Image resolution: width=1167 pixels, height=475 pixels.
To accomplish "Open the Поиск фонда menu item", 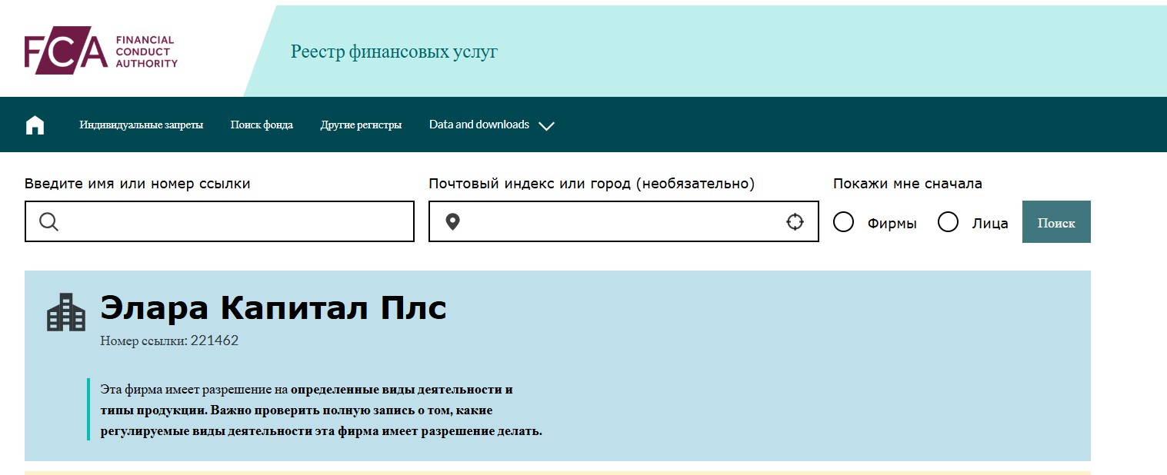I will click(262, 125).
